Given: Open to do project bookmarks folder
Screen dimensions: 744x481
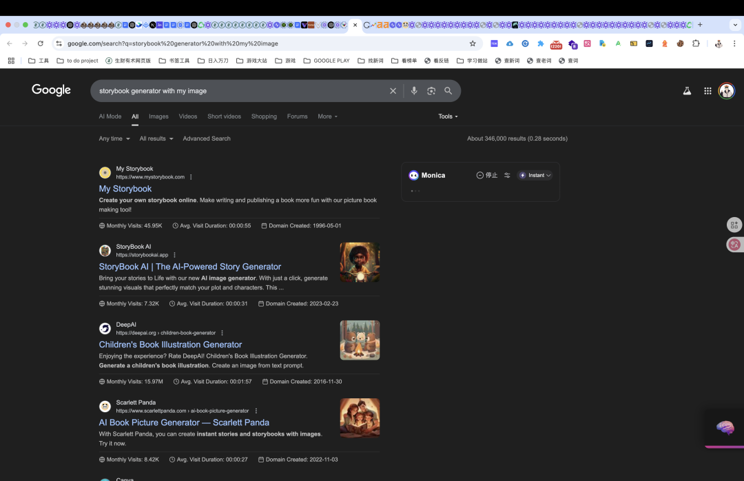Looking at the screenshot, I should pos(77,61).
